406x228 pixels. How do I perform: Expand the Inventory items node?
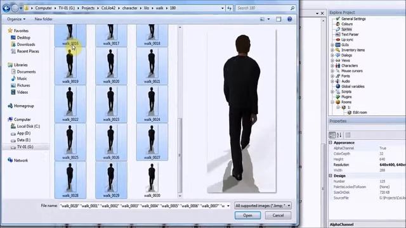pos(332,50)
